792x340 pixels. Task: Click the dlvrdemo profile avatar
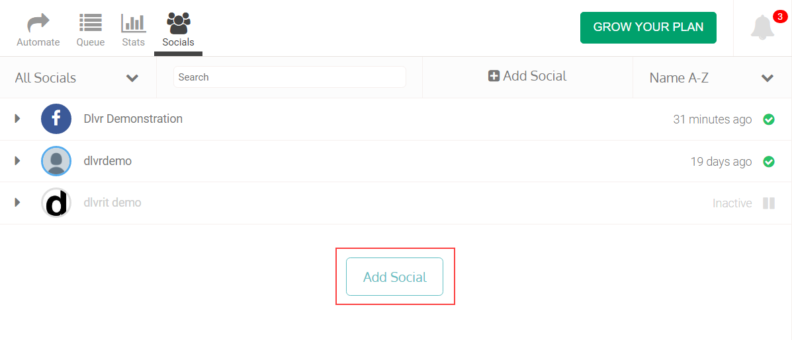point(56,161)
